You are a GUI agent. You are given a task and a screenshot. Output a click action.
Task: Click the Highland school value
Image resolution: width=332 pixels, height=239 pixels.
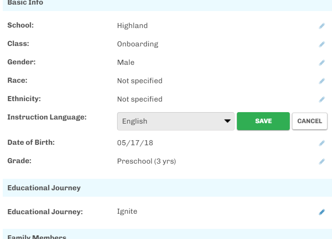coord(132,26)
